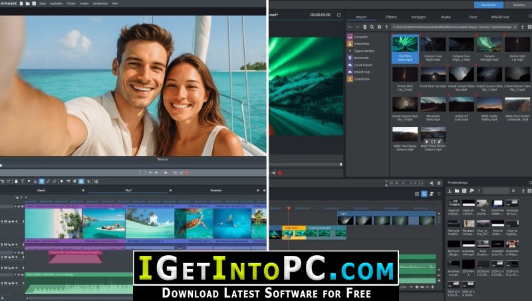Navigate forward in media pool browser

pos(357,27)
